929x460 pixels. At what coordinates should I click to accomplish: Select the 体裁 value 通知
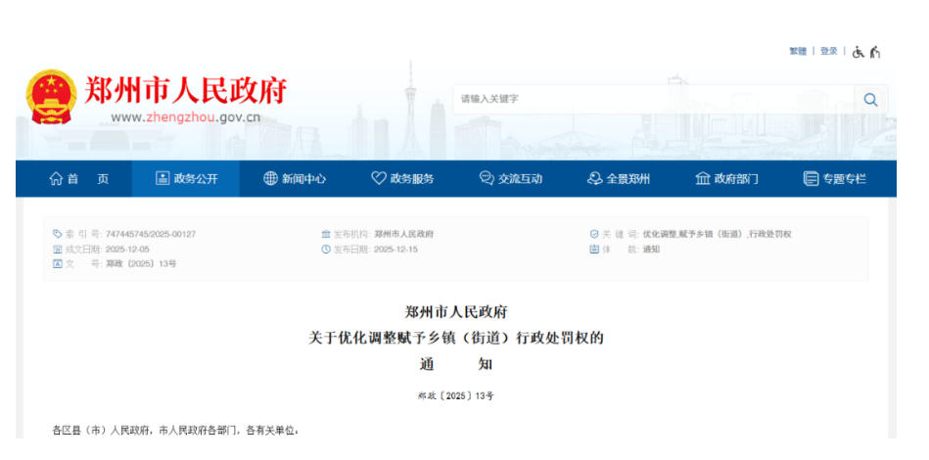pos(651,250)
